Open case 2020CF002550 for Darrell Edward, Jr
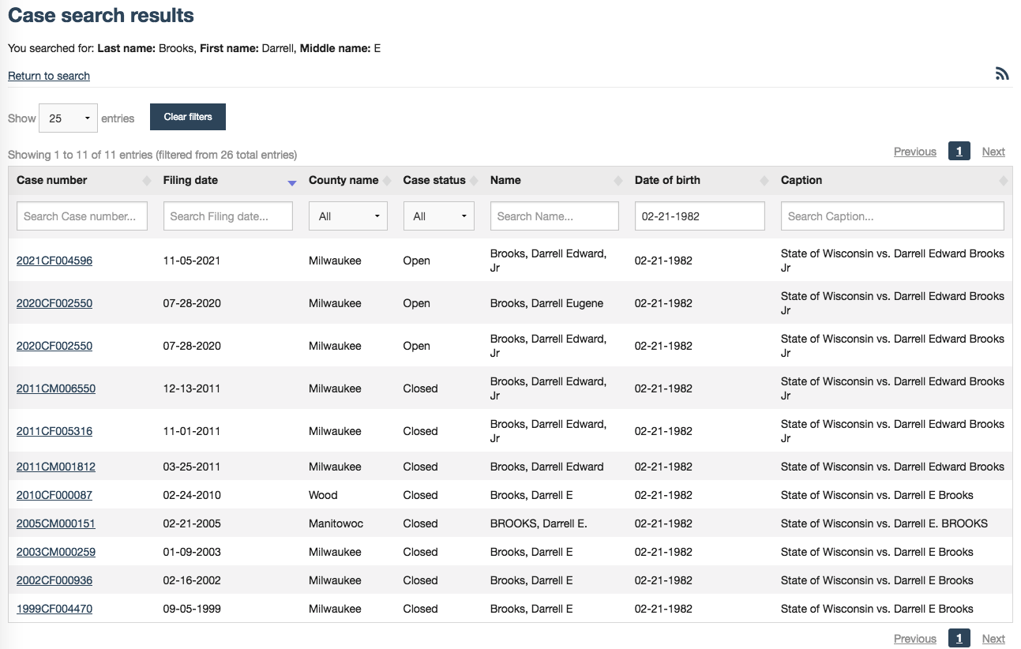Image resolution: width=1021 pixels, height=649 pixels. click(54, 346)
